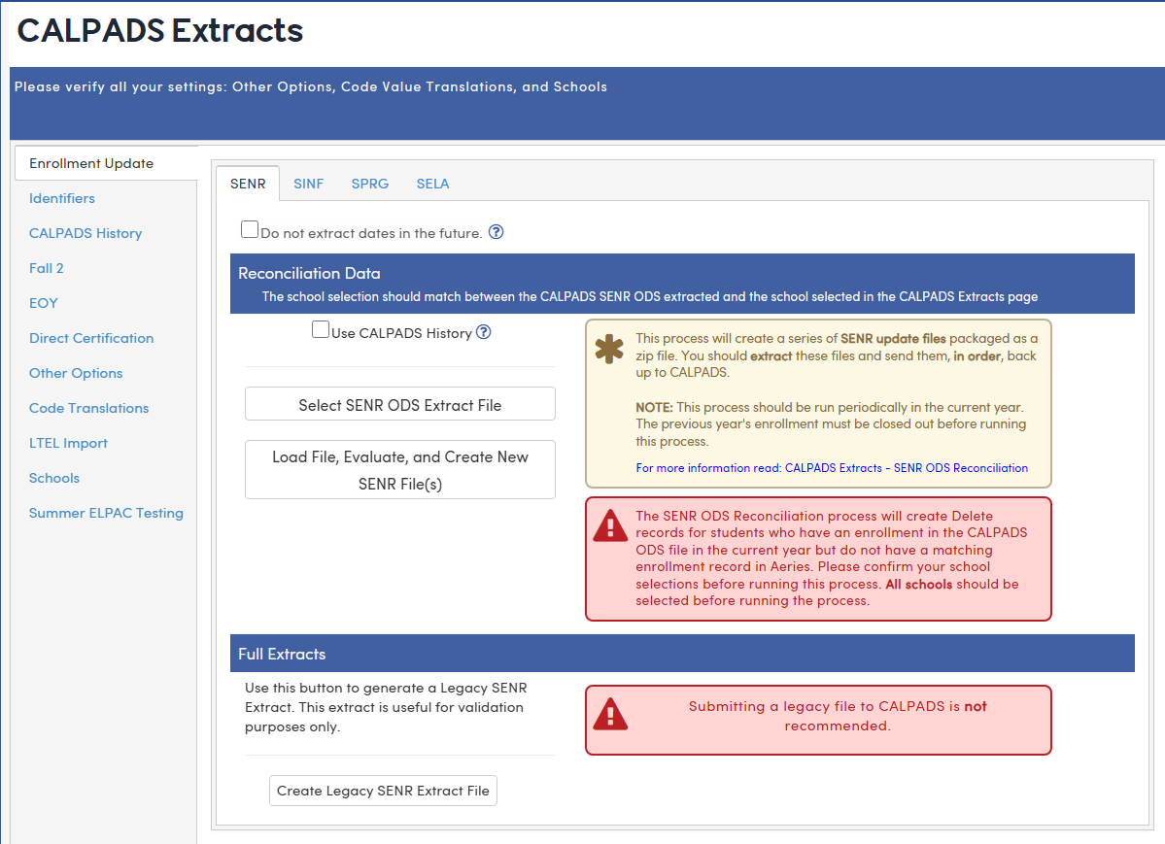Click the 'Please verify all your settings' banner
The height and width of the screenshot is (844, 1165).
(587, 103)
